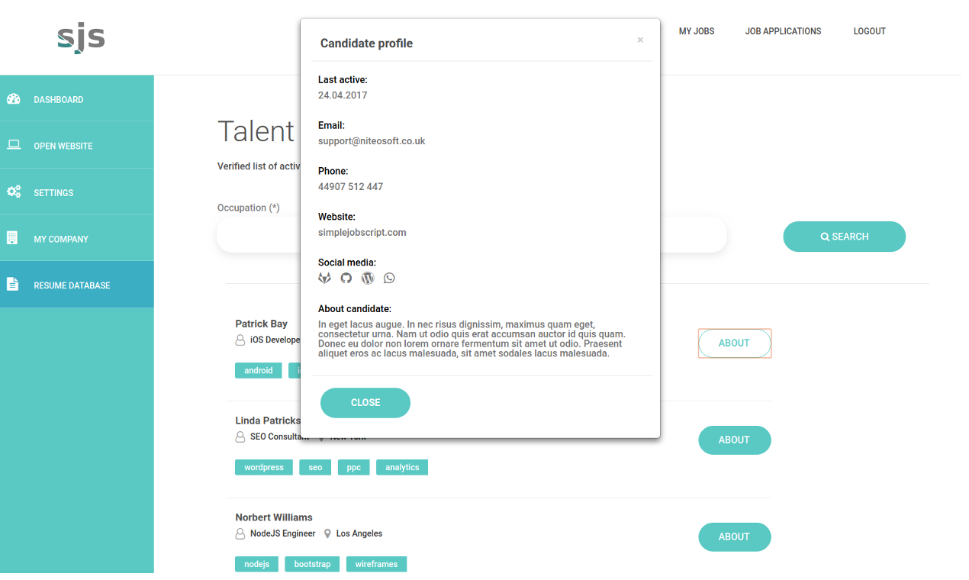This screenshot has width=969, height=580.
Task: Click the GitHub social media icon
Action: coord(346,278)
